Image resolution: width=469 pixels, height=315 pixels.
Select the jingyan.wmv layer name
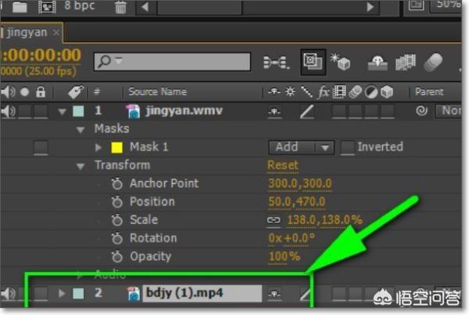click(x=184, y=111)
